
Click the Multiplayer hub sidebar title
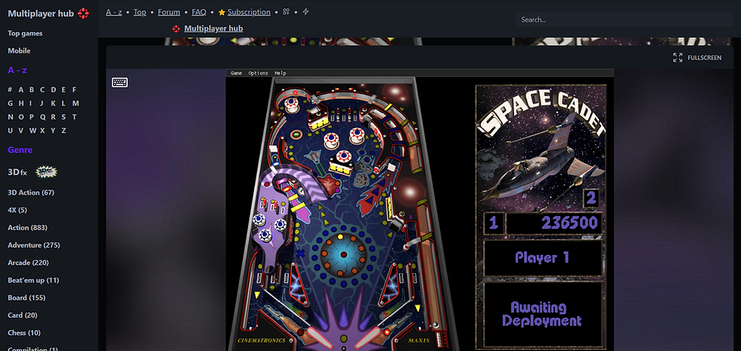[x=41, y=14]
